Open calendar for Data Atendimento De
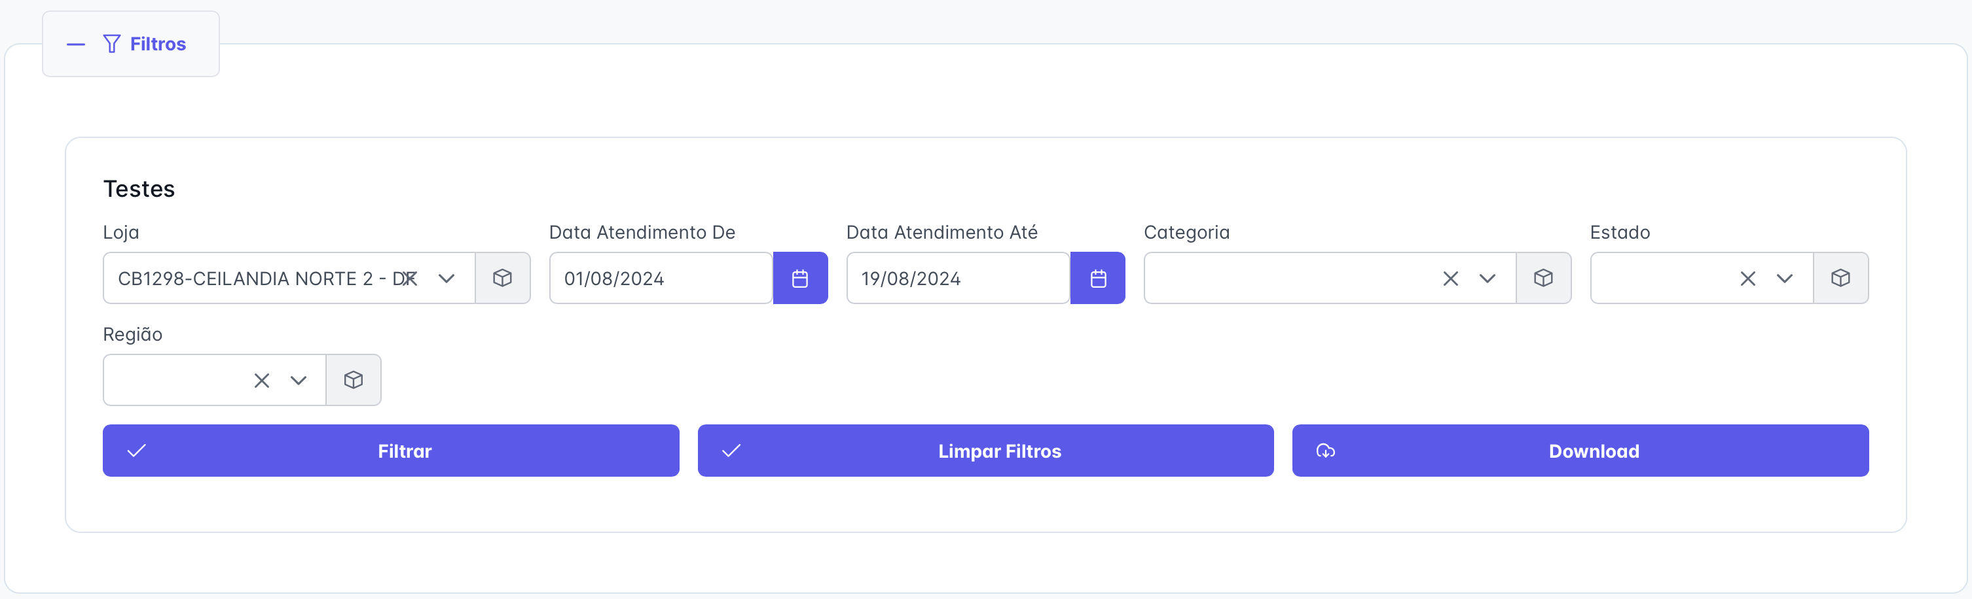Viewport: 1972px width, 599px height. coord(800,278)
